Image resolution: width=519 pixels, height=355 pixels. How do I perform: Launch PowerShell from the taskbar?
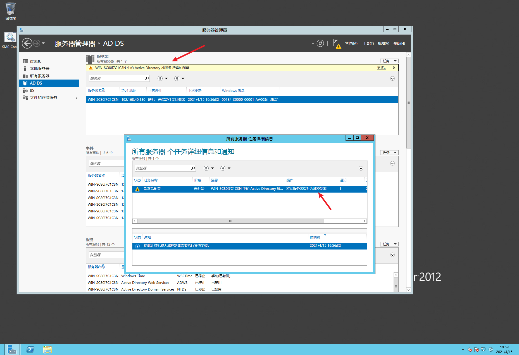[30, 349]
